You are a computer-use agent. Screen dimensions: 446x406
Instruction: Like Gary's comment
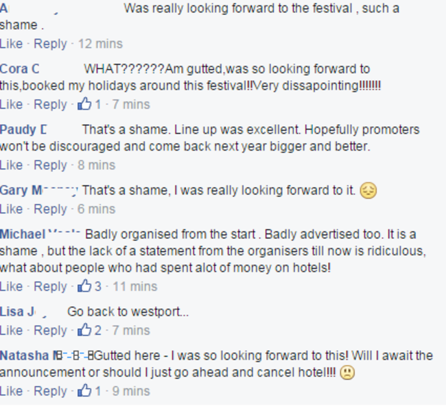point(11,209)
